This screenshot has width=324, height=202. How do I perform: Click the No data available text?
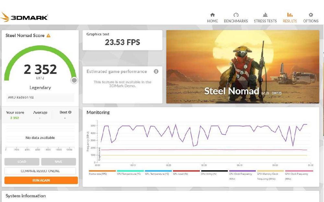pyautogui.click(x=40, y=138)
